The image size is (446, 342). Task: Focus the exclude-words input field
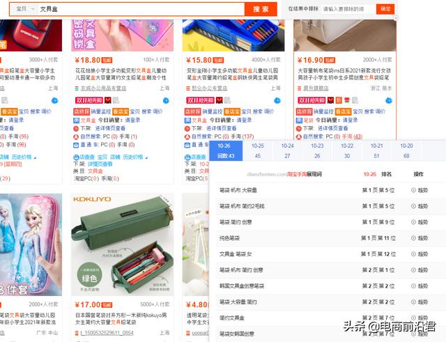tap(347, 9)
